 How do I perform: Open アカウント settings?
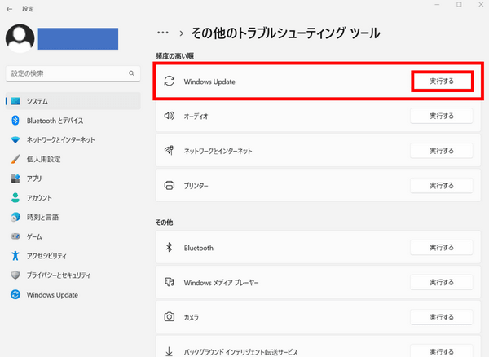(x=73, y=198)
